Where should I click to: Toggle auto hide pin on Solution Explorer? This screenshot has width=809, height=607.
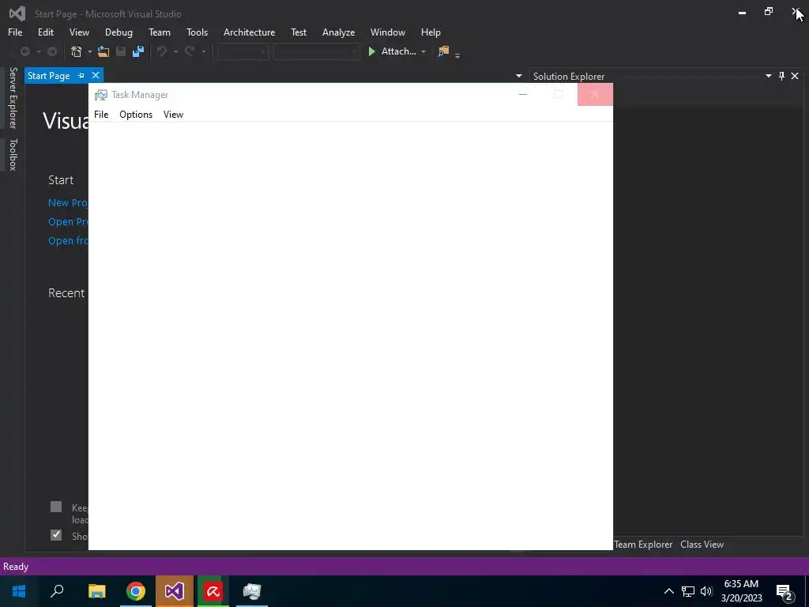pos(781,76)
